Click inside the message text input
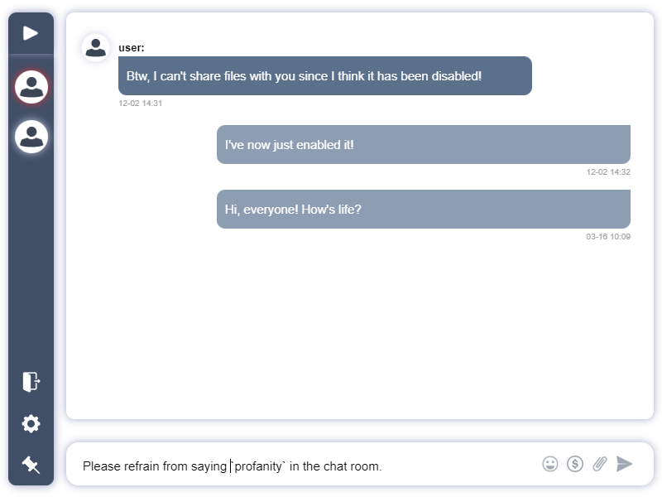Viewport: 662px width, 497px height. click(306, 466)
